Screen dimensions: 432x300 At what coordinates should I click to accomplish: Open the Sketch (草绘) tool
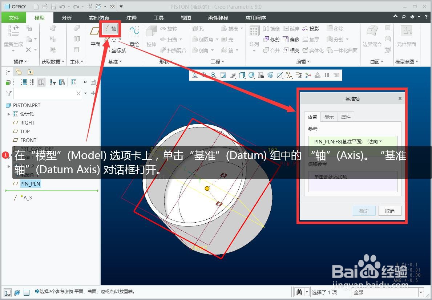pyautogui.click(x=134, y=36)
